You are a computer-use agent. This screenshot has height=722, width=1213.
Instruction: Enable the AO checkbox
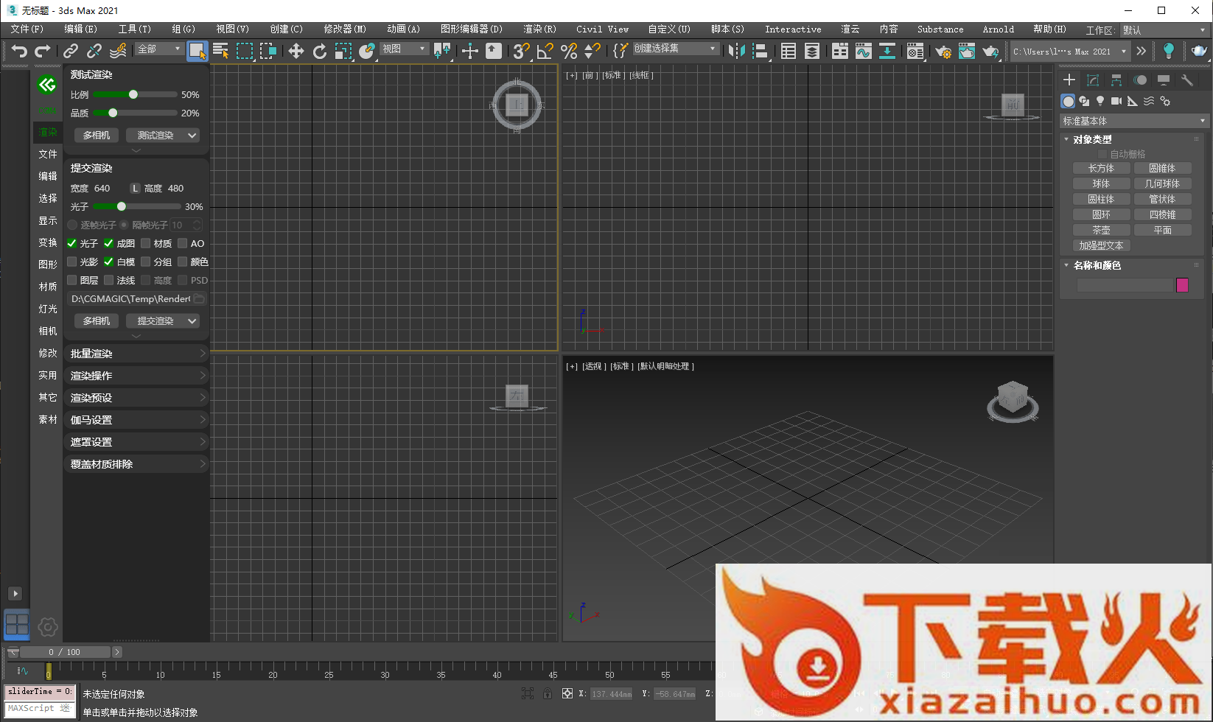182,243
